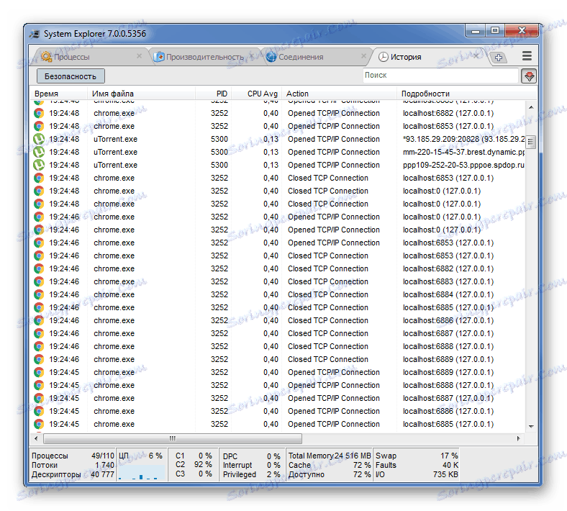Click Total Memory 24 516 MB status entry

click(330, 456)
